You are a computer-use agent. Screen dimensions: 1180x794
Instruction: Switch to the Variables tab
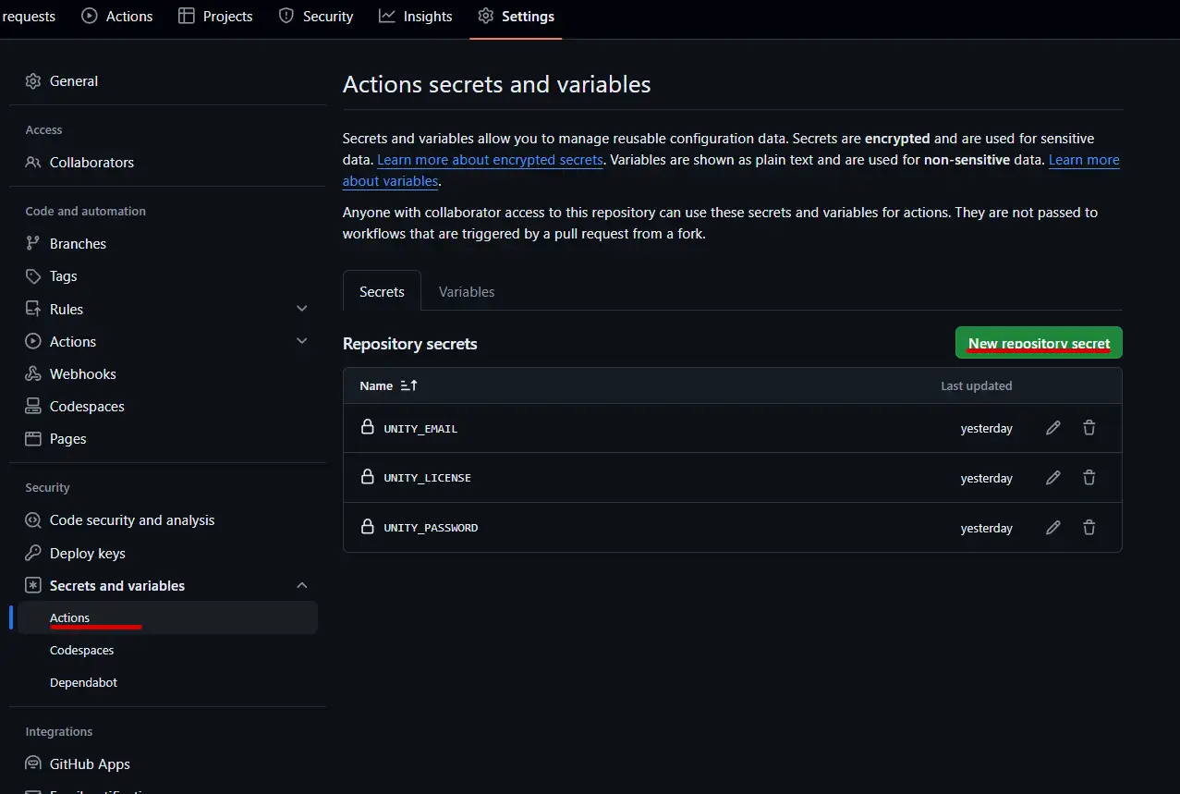click(x=466, y=291)
